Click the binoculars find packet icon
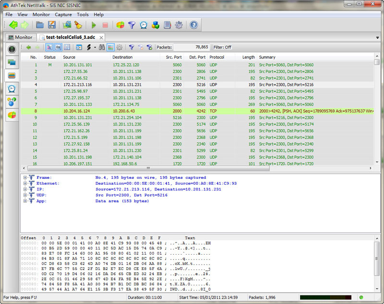Image resolution: width=384 pixels, height=304 pixels. 102,47
